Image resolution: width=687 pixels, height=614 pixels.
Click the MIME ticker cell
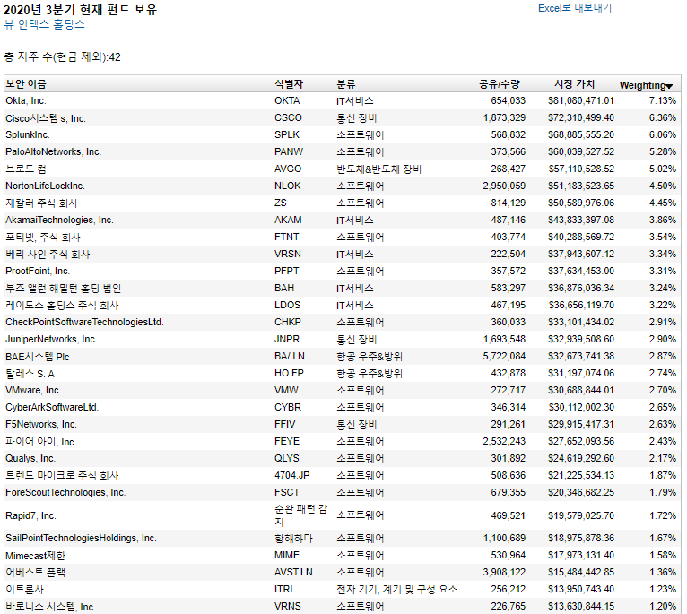287,556
